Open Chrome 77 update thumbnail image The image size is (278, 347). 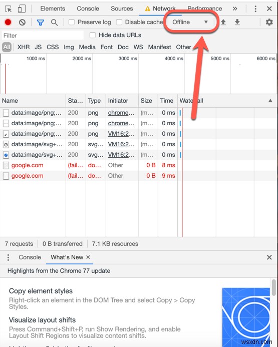pos(246,317)
